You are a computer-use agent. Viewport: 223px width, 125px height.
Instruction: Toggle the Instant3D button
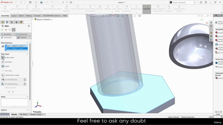point(147,9)
